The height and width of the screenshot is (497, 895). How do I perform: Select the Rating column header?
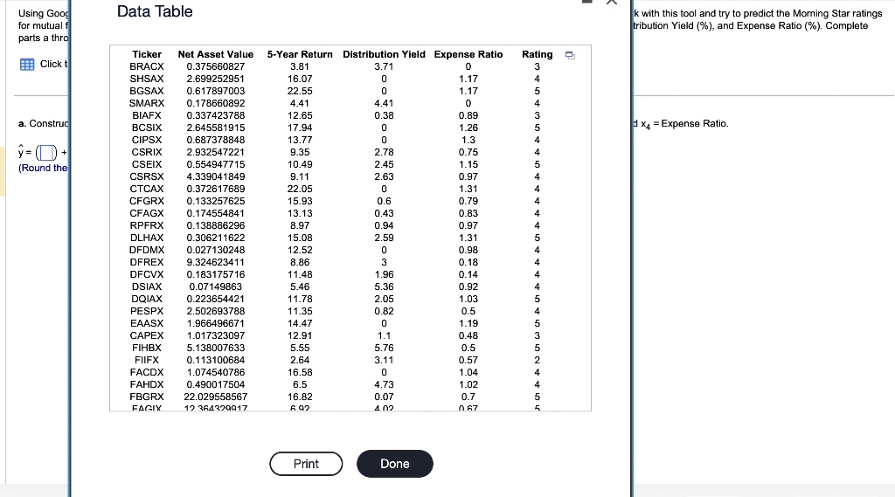538,54
